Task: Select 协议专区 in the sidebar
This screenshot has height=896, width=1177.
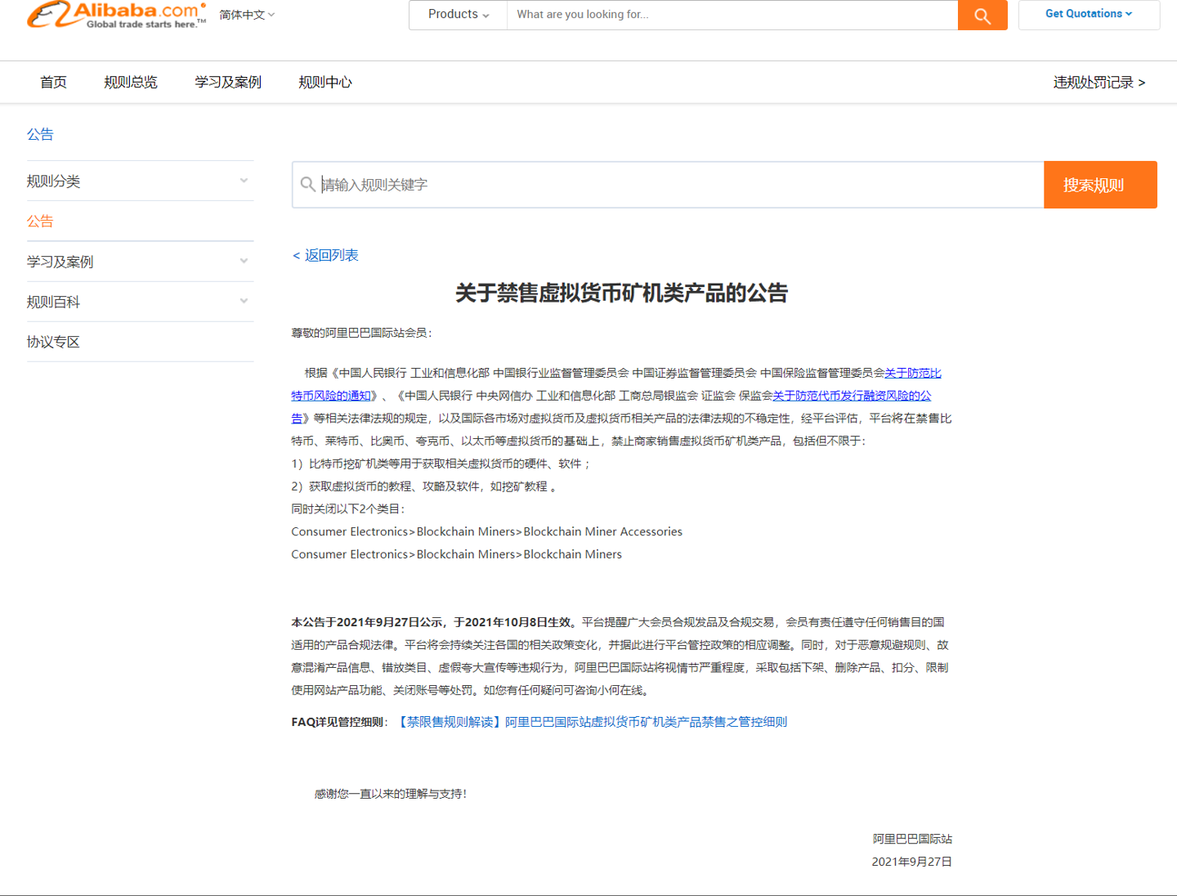Action: point(53,342)
